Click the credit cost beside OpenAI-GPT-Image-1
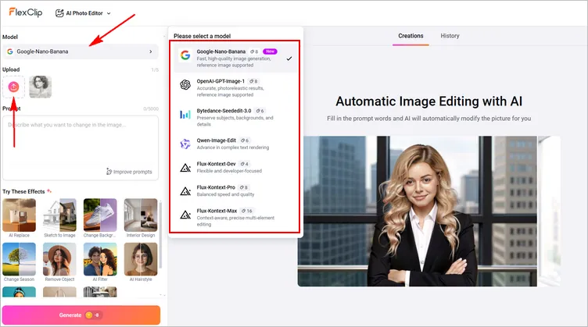The height and width of the screenshot is (327, 588). (254, 81)
